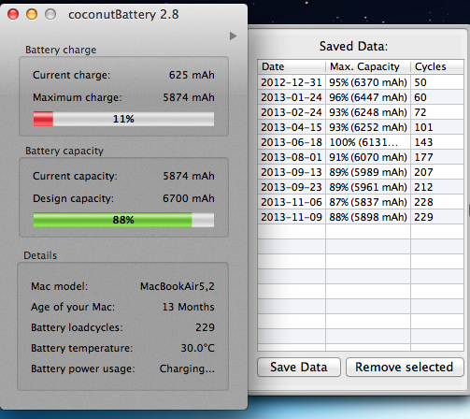Collapse the Saved Data drawer triangle
470x419 pixels.
[x=233, y=36]
